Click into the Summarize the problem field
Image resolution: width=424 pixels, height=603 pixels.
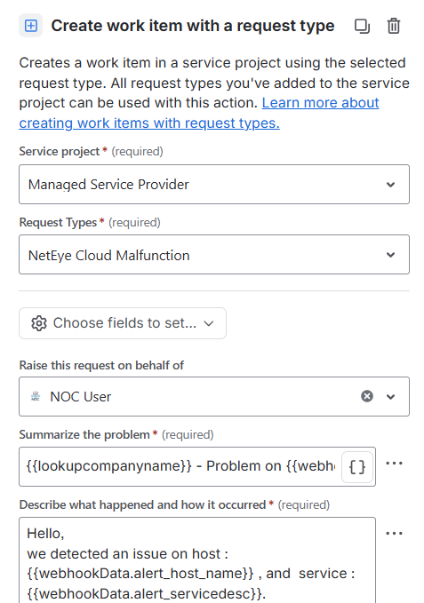(180, 466)
